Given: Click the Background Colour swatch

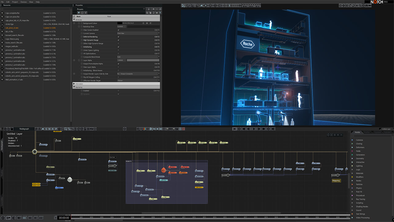Looking at the screenshot, I should [119, 23].
